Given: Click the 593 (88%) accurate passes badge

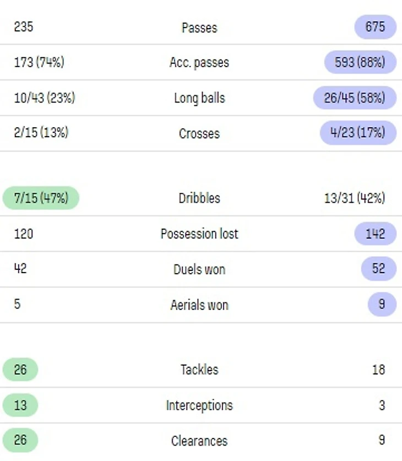Looking at the screenshot, I should pos(360,63).
